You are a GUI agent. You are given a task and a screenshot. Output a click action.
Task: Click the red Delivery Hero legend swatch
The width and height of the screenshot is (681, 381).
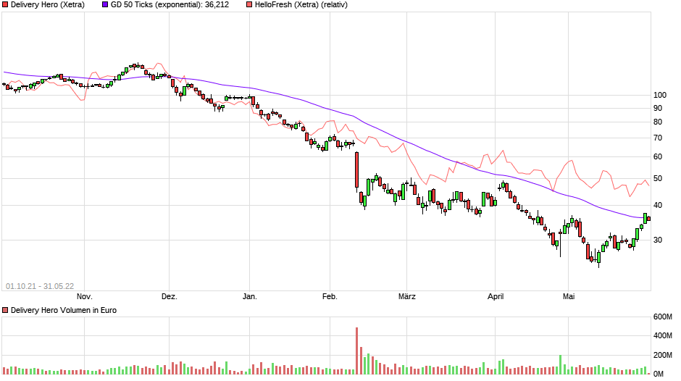pos(5,5)
